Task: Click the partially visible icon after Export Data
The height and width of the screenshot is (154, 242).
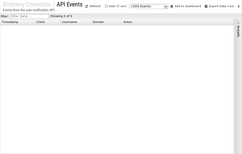Action: coord(239,6)
